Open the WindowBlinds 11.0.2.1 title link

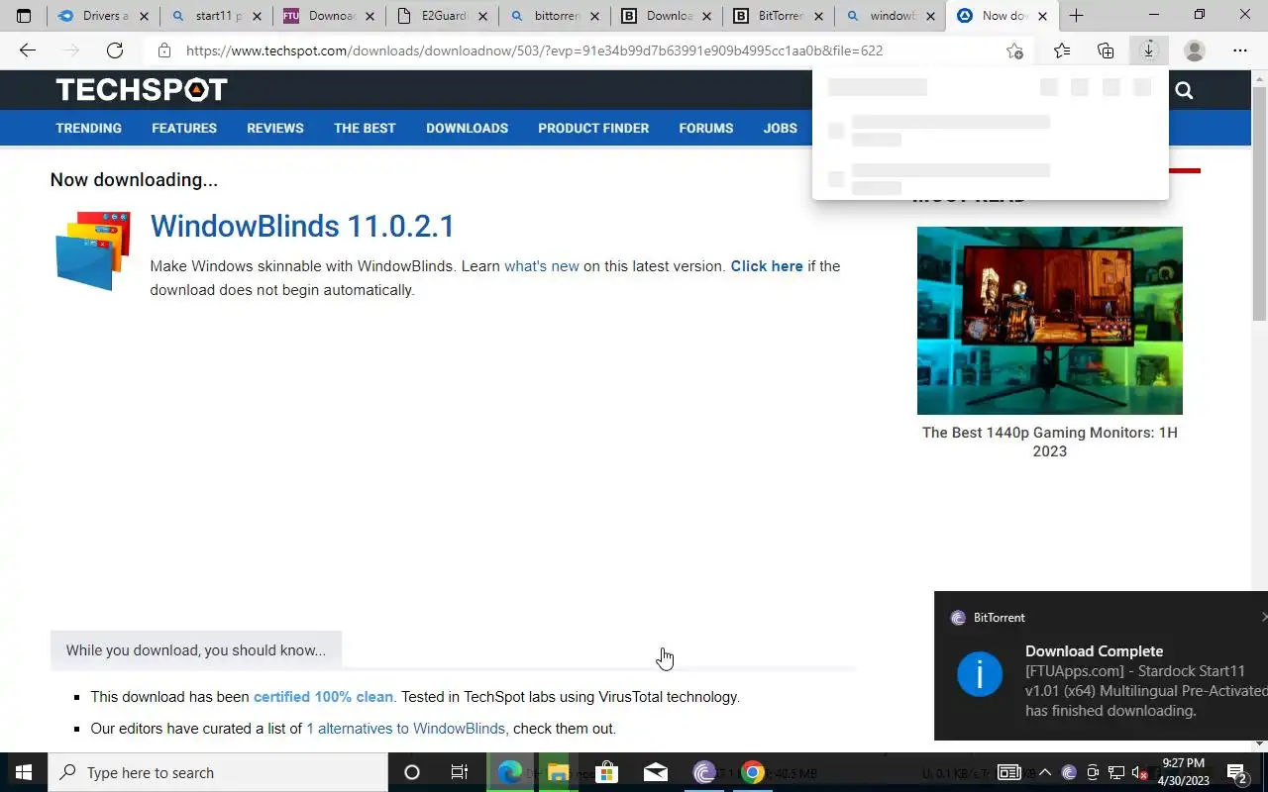[x=302, y=226]
